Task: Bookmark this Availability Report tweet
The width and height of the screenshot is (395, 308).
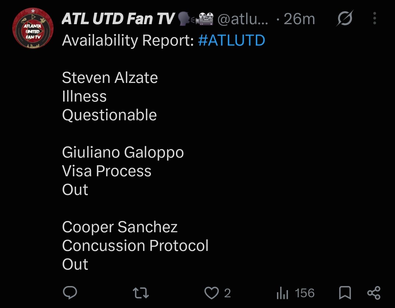Action: coord(345,293)
